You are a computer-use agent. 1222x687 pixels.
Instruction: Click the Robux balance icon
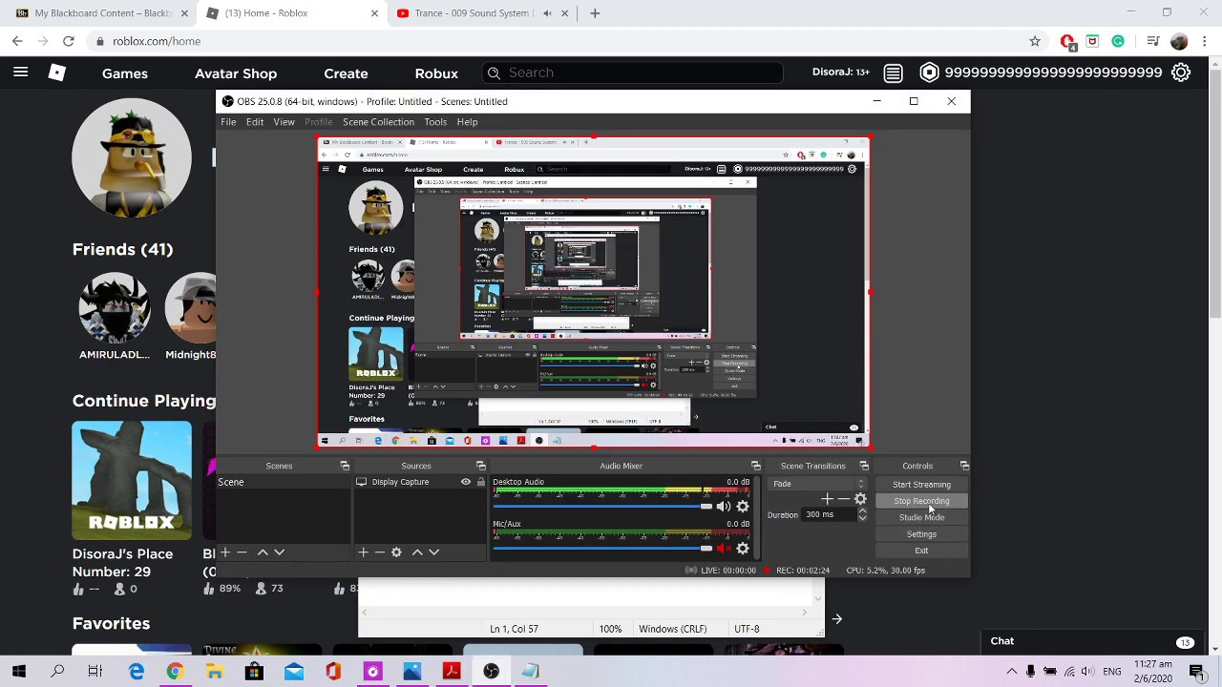929,73
